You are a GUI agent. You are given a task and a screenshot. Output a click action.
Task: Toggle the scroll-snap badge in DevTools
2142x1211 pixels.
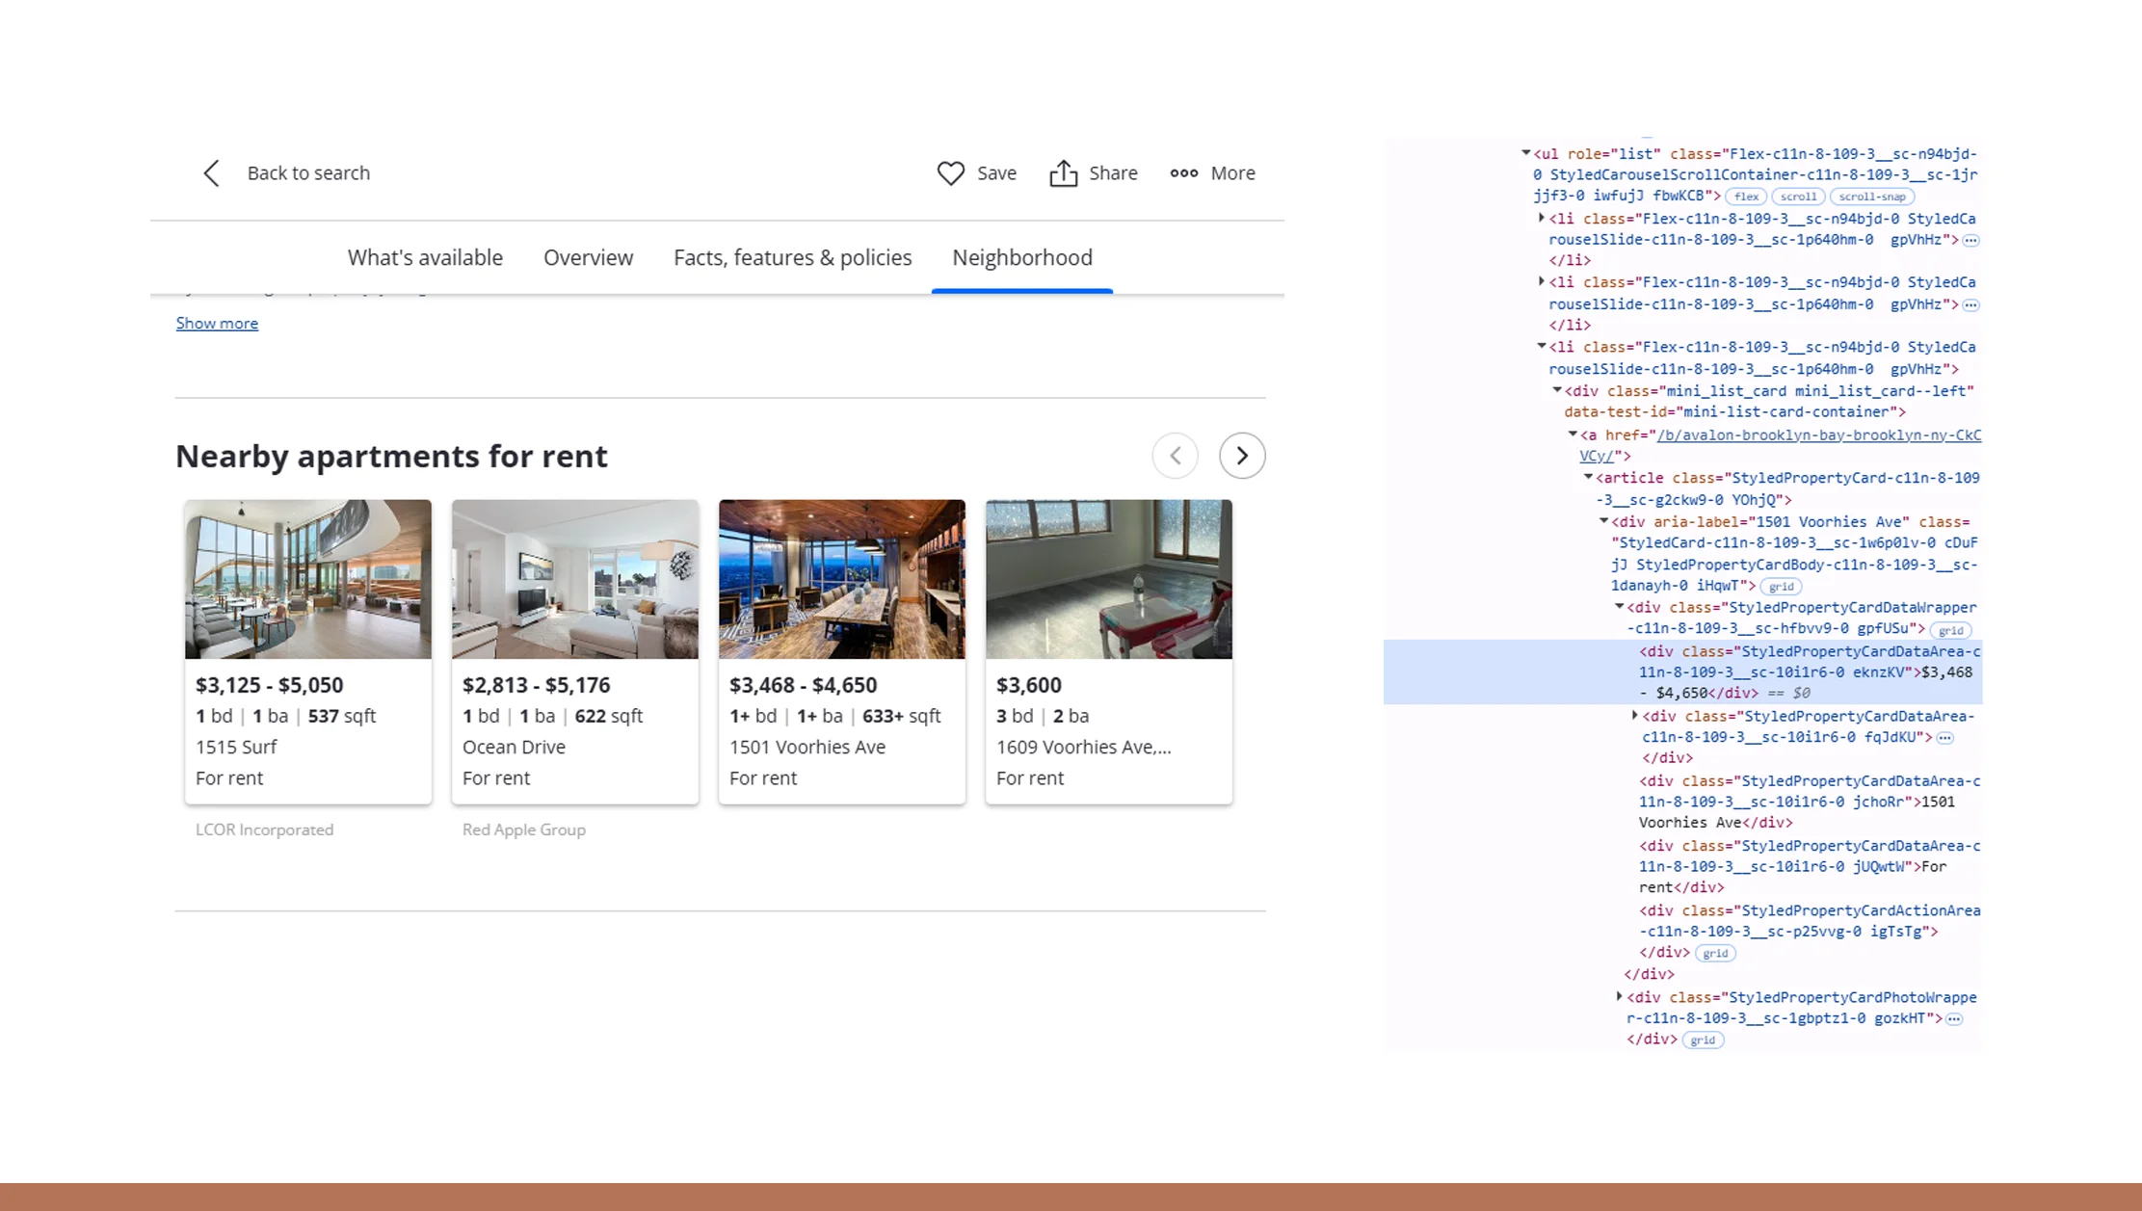tap(1871, 196)
